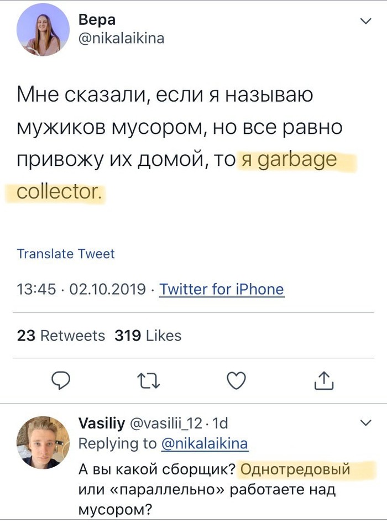387x528 pixels.
Task: Expand options for the main tweet via down arrow
Action: 365,20
